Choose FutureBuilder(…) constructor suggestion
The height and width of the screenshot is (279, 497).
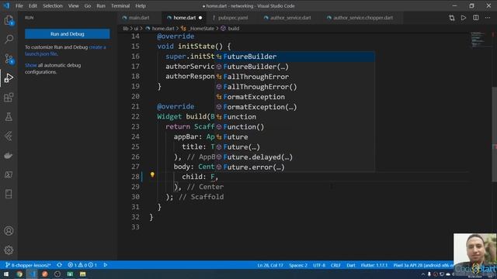coord(295,67)
